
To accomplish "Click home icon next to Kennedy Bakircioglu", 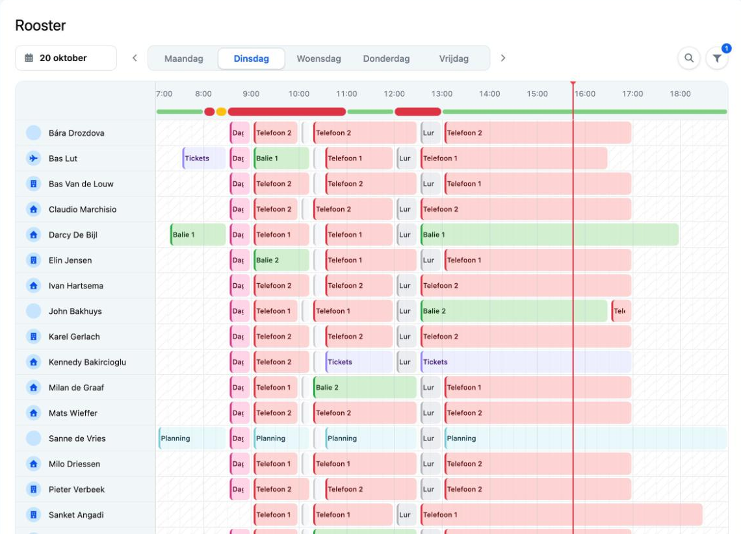I will (x=34, y=362).
